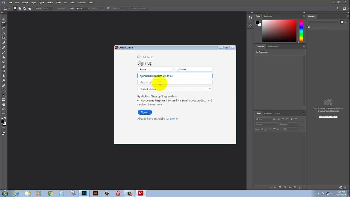Select the Move tool
Image resolution: width=350 pixels, height=197 pixels.
[x=4, y=19]
